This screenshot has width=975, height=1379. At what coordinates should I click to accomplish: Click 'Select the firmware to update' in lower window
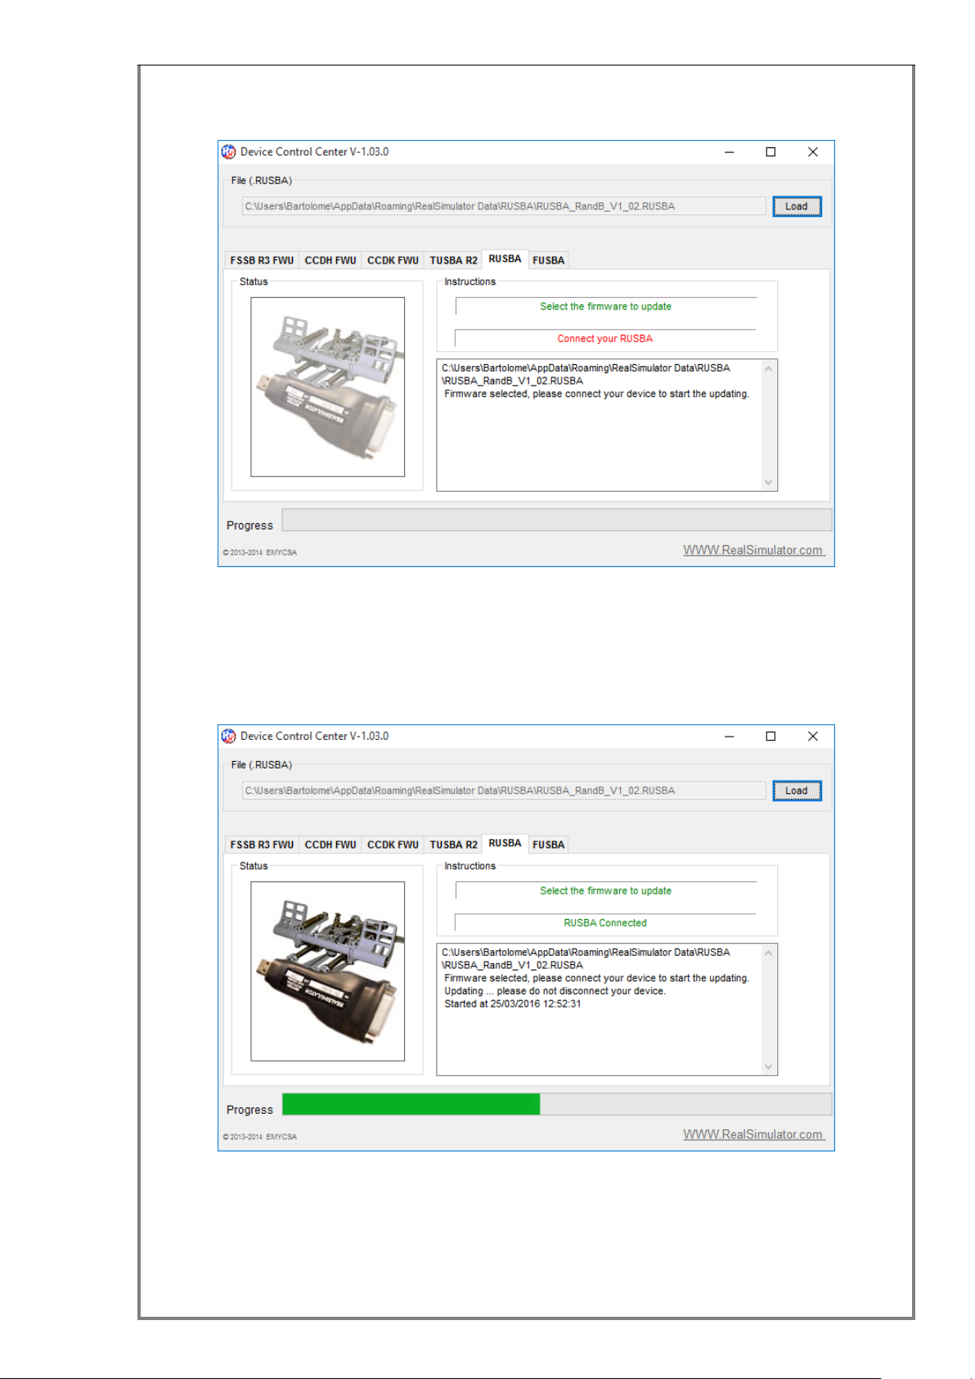tap(605, 891)
